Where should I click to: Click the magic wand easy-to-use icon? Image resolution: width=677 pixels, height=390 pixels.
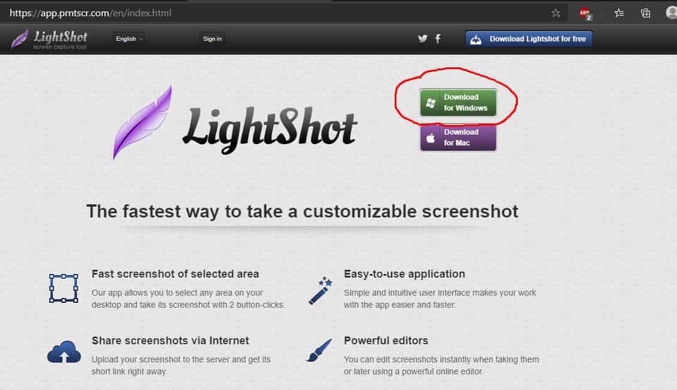tap(320, 290)
